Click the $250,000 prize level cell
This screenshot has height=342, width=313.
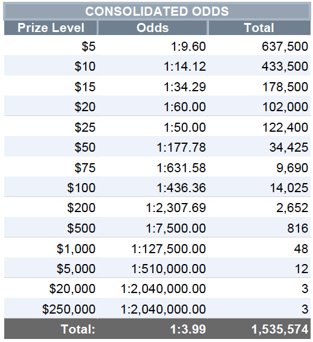(x=51, y=308)
